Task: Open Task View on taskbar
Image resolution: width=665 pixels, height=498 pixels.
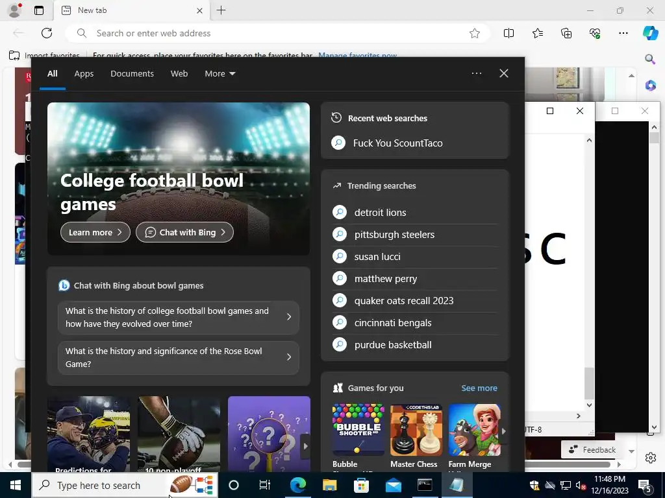Action: pyautogui.click(x=265, y=485)
